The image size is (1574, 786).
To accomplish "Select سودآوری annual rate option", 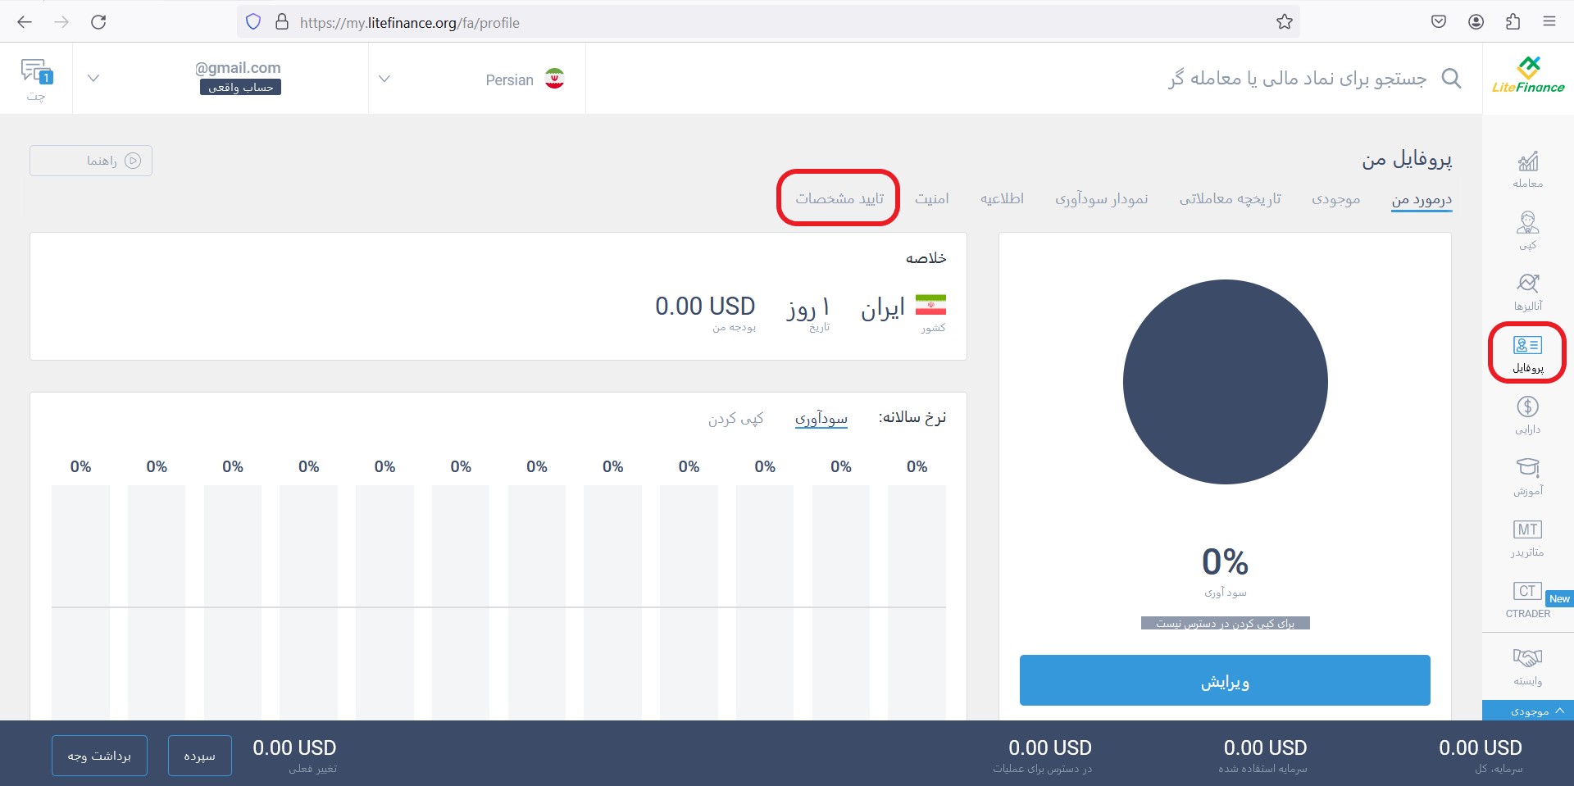I will [x=821, y=419].
